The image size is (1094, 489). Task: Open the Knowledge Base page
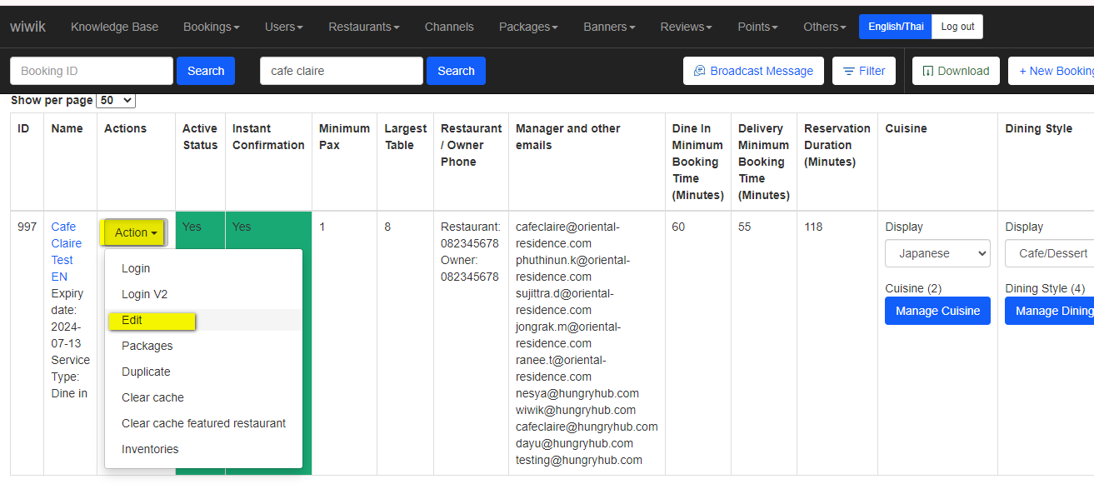click(114, 27)
